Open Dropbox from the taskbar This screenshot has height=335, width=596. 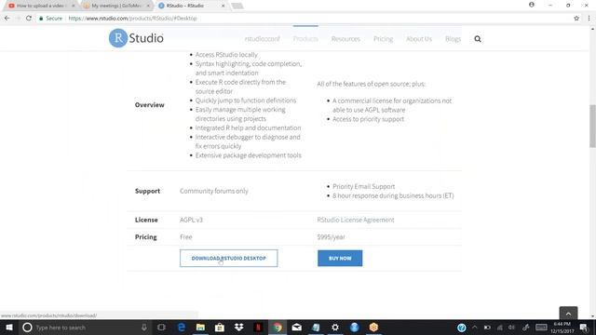tap(238, 327)
